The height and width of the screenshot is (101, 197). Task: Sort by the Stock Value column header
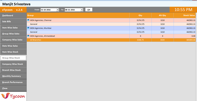click(x=185, y=15)
